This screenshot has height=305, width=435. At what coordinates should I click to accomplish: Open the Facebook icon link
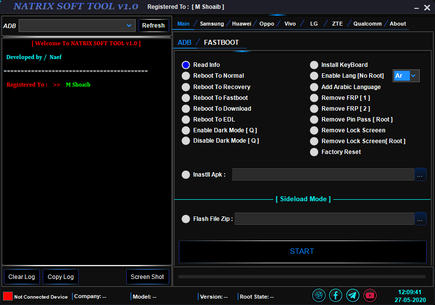(x=336, y=295)
